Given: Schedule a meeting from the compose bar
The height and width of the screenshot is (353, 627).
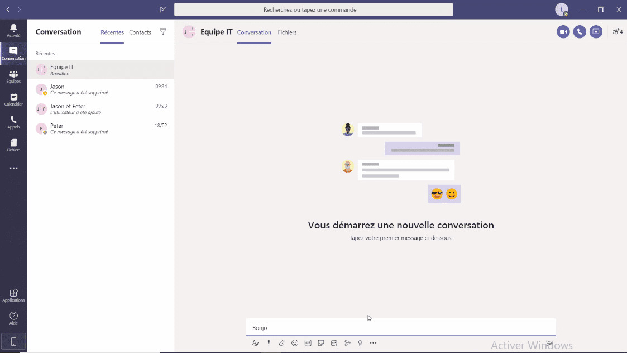Looking at the screenshot, I should tap(334, 343).
